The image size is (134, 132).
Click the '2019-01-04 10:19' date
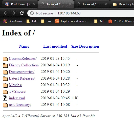click(x=55, y=65)
